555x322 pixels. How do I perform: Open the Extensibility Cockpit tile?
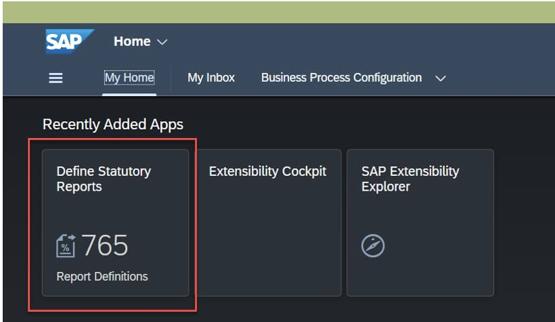[x=269, y=223]
